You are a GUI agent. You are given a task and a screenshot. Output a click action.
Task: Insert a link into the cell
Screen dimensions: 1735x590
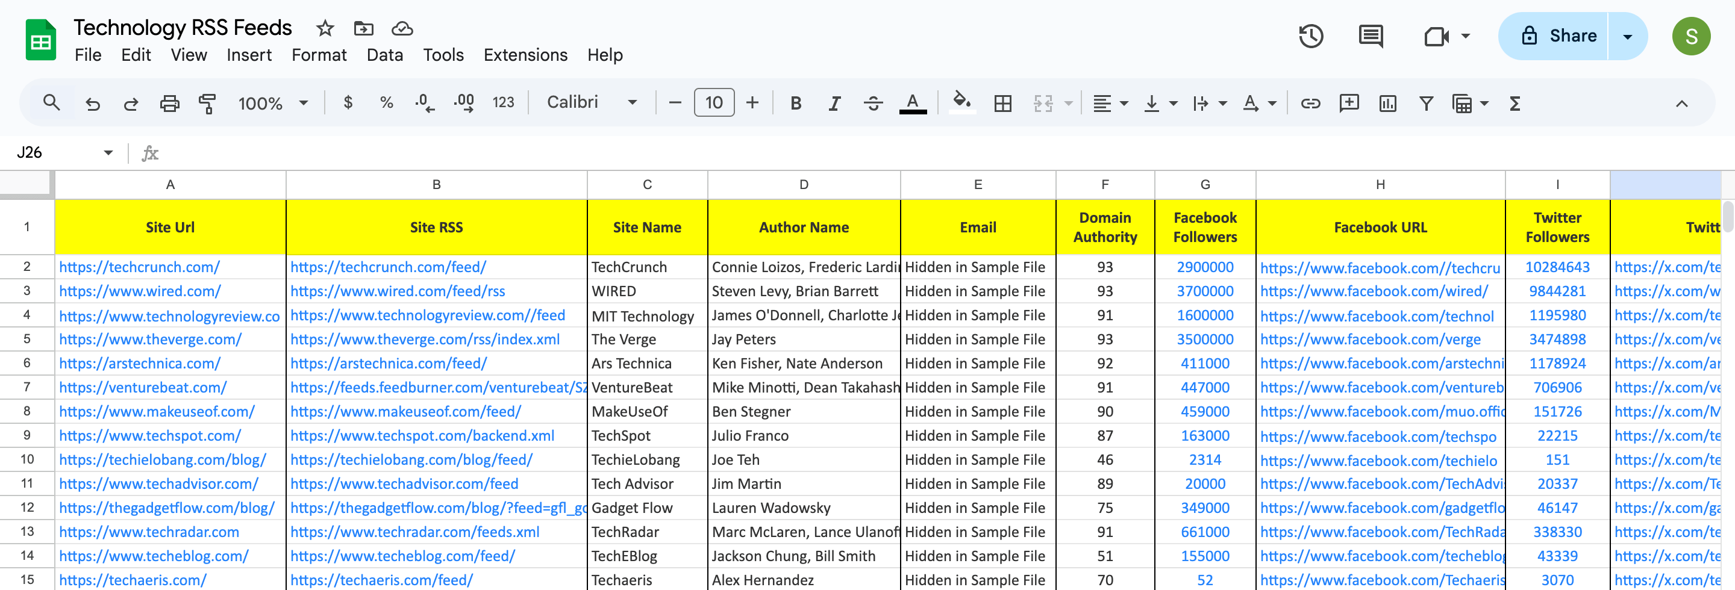[x=1310, y=103]
